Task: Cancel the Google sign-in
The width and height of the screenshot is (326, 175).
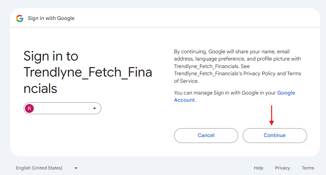Action: pyautogui.click(x=206, y=135)
